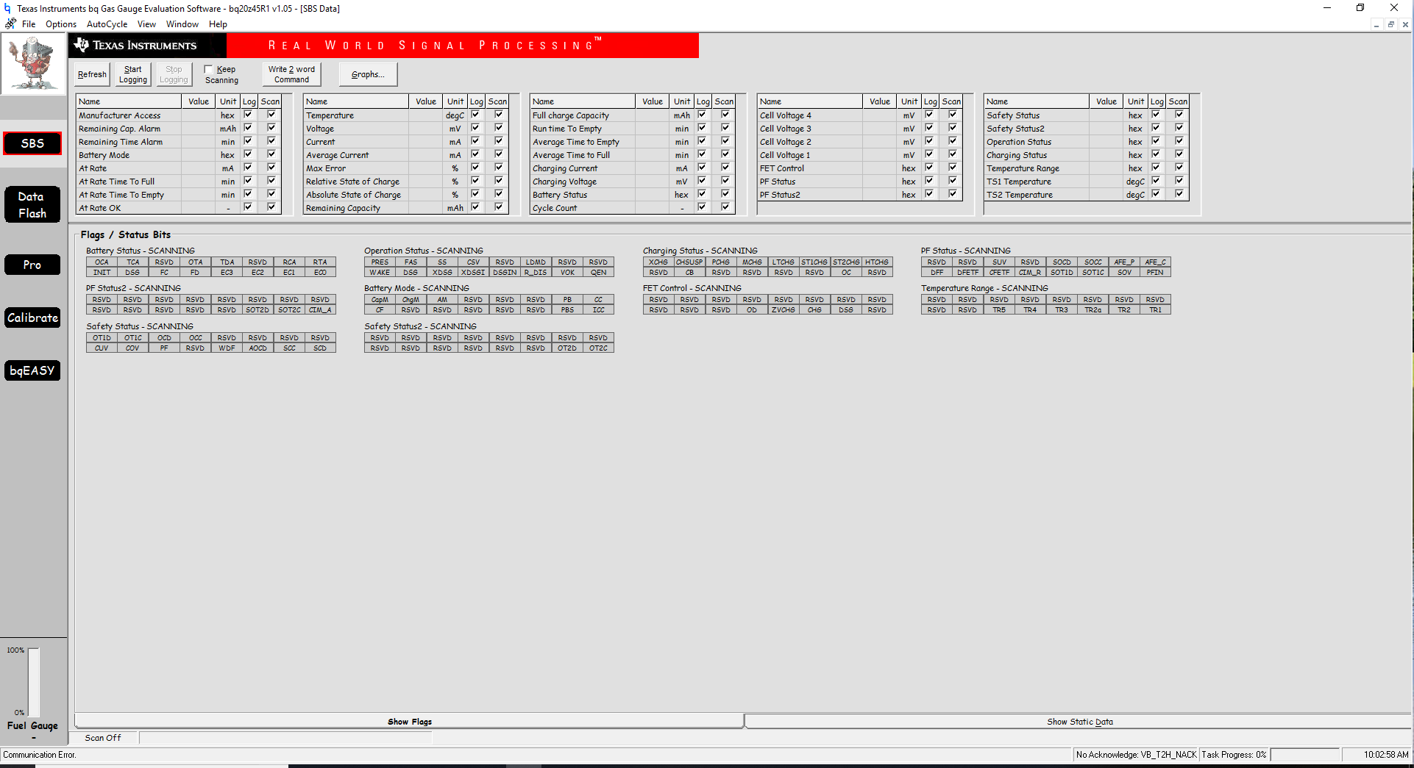The width and height of the screenshot is (1414, 768).
Task: Enable Keep Scanning checkbox
Action: point(208,69)
